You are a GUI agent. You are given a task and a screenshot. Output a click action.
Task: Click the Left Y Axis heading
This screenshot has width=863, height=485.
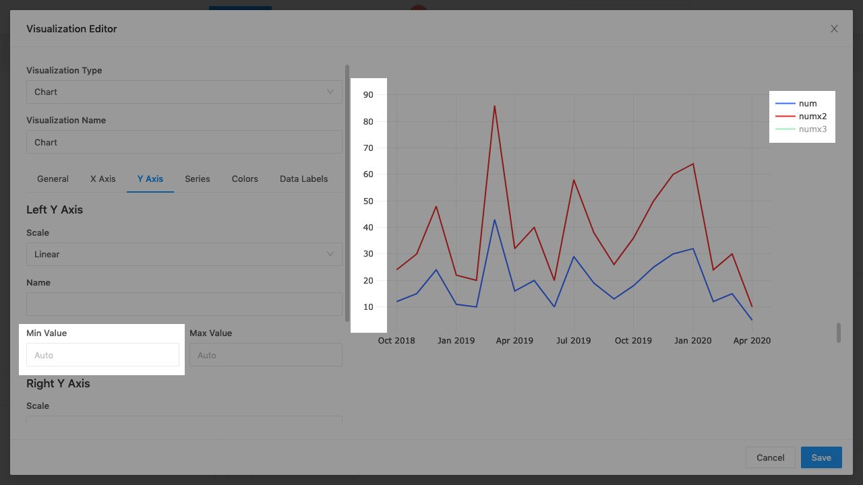tap(55, 209)
